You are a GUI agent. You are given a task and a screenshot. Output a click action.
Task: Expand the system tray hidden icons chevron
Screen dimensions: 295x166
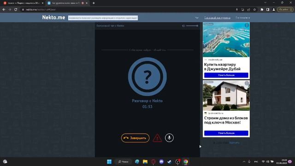point(244,162)
